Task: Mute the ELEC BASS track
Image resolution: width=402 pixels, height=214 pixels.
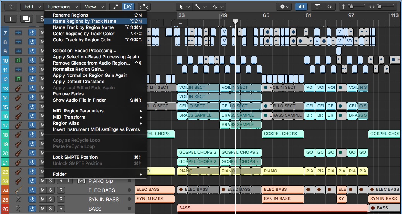Action: [x=43, y=190]
